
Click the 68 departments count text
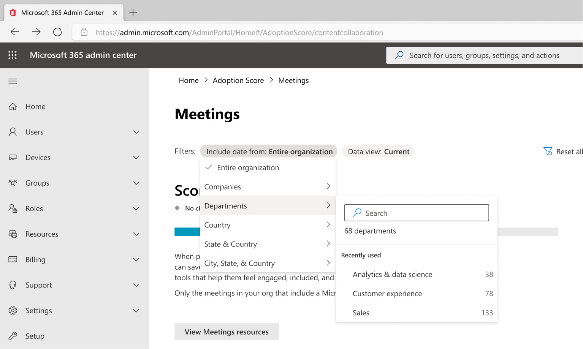tap(370, 231)
